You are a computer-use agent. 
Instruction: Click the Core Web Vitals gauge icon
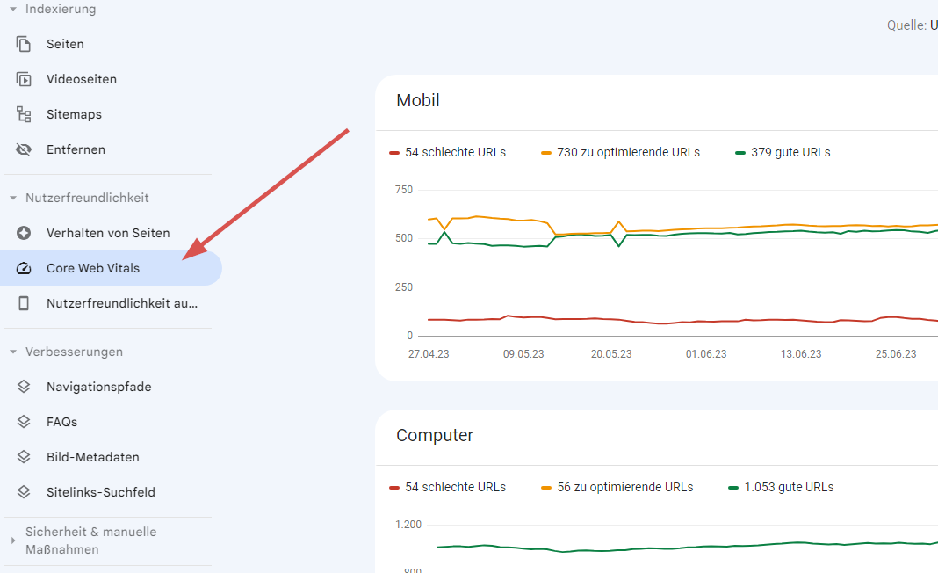click(24, 268)
